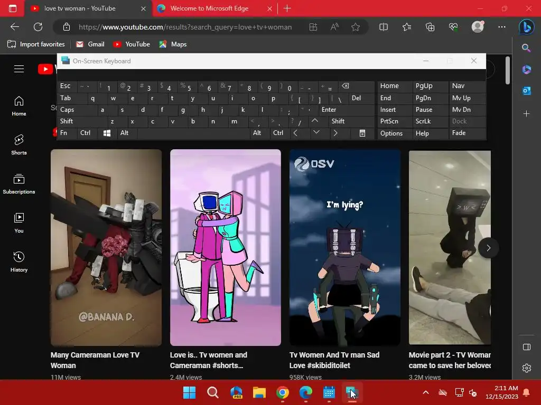541x405 pixels.
Task: Click the Esc key on keyboard
Action: [67, 86]
